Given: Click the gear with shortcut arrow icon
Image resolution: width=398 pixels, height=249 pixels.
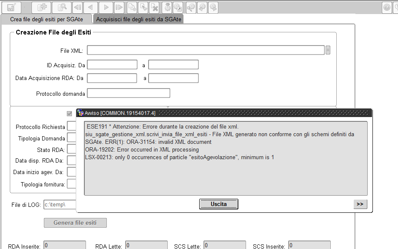Looking at the screenshot, I should point(178,7).
